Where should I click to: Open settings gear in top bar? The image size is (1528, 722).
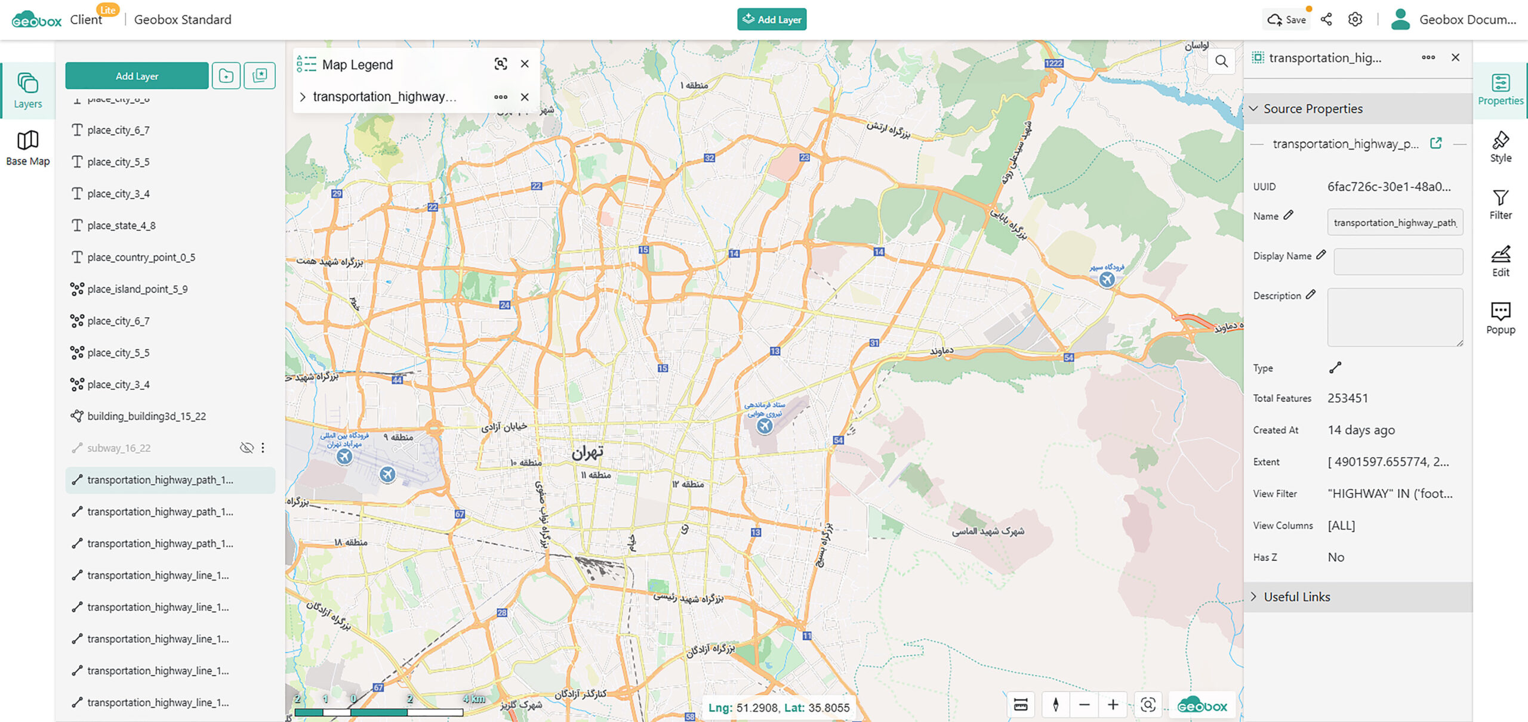1355,20
